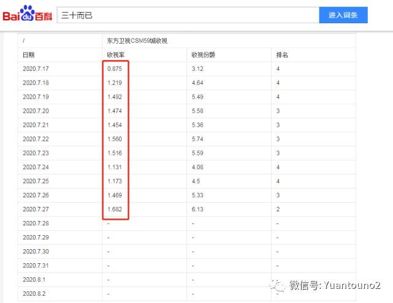Select the rating value 1.492
Image resolution: width=393 pixels, height=303 pixels.
tap(115, 97)
